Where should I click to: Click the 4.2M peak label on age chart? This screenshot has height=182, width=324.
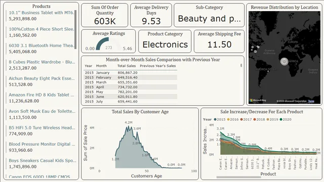pyautogui.click(x=129, y=122)
